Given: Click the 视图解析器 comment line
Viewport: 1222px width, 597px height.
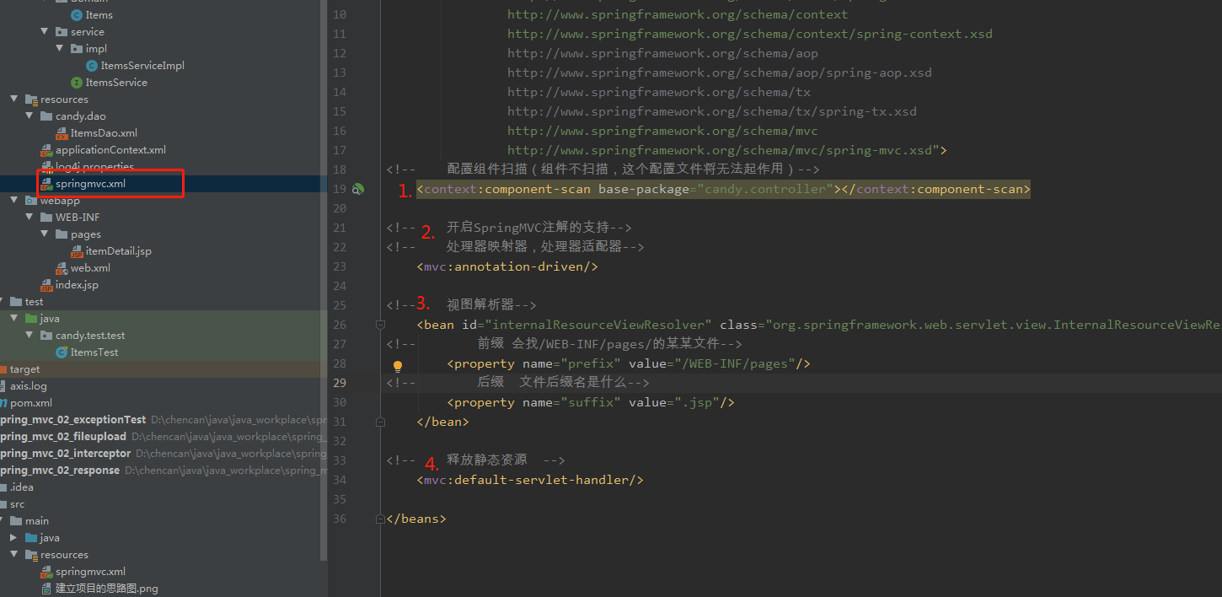Looking at the screenshot, I should tap(462, 305).
